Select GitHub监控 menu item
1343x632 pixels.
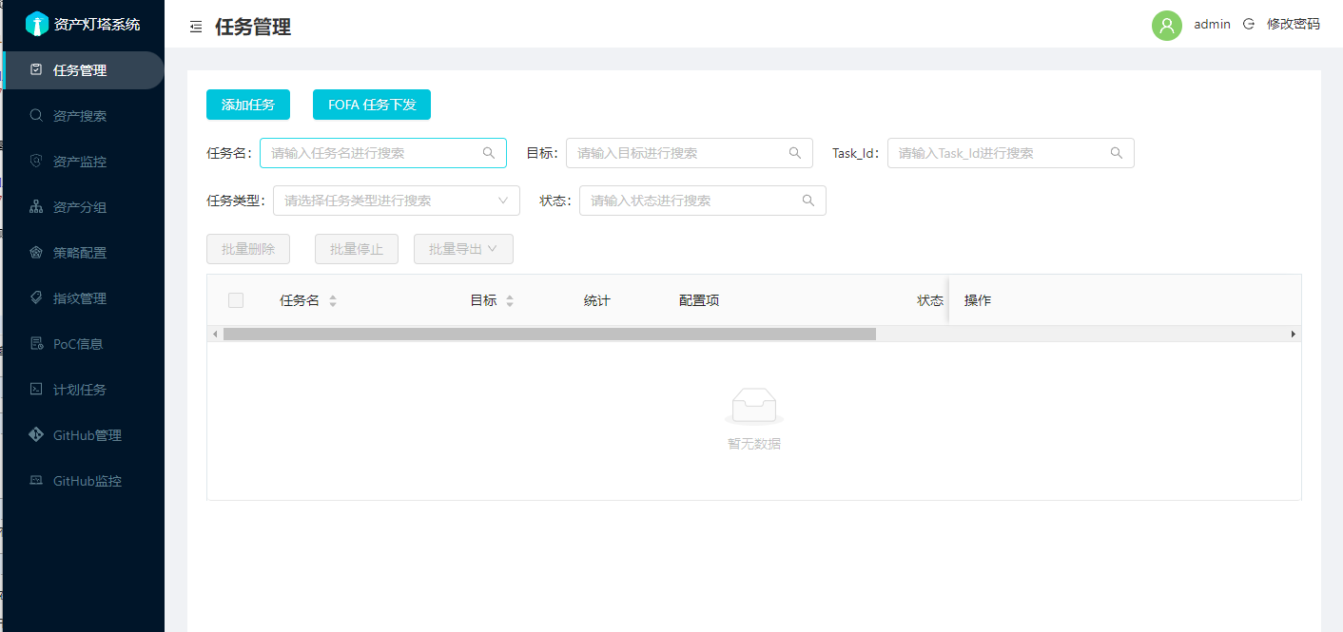coord(83,481)
